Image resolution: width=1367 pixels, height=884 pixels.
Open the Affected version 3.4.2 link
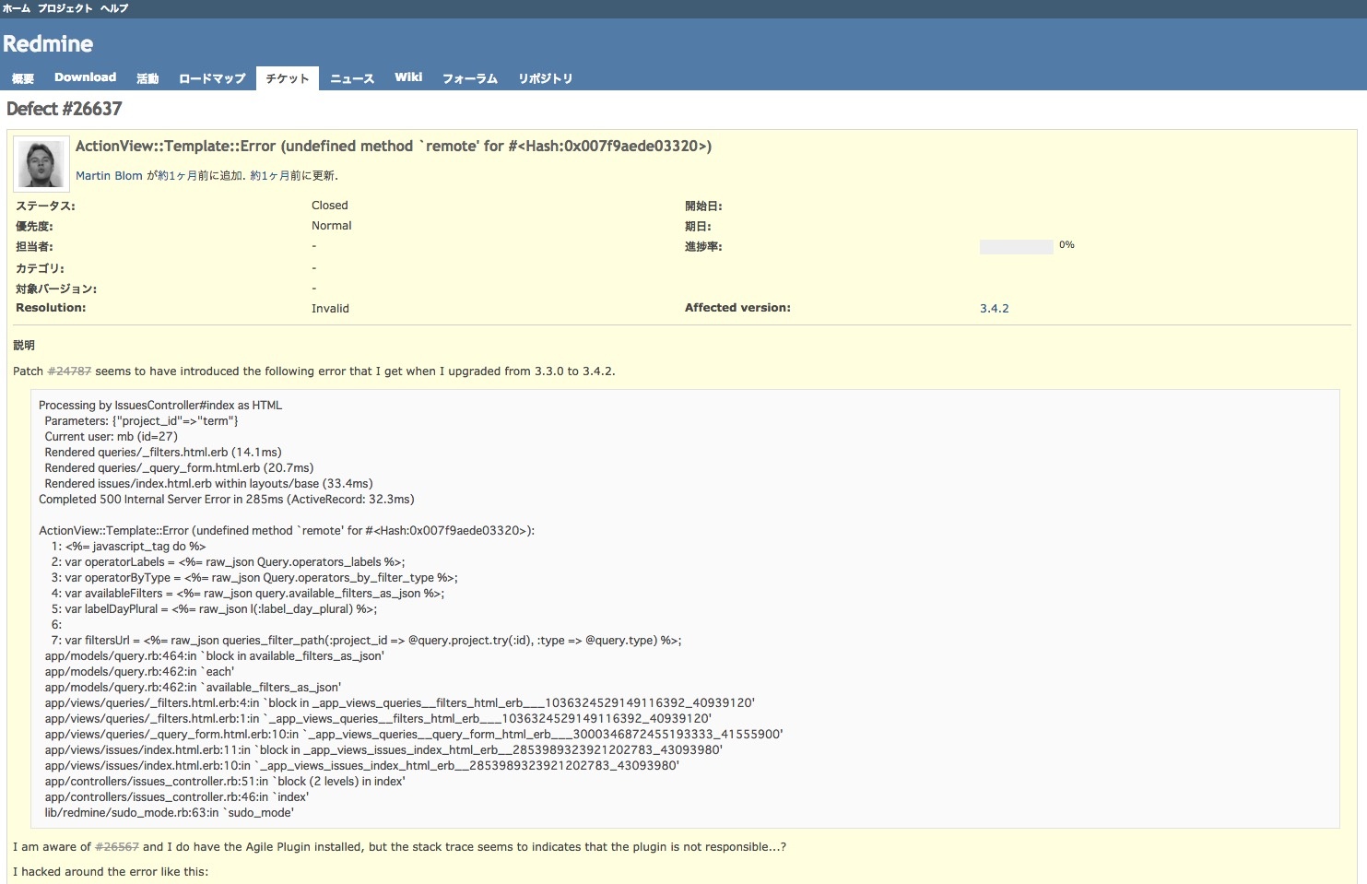[x=994, y=309]
